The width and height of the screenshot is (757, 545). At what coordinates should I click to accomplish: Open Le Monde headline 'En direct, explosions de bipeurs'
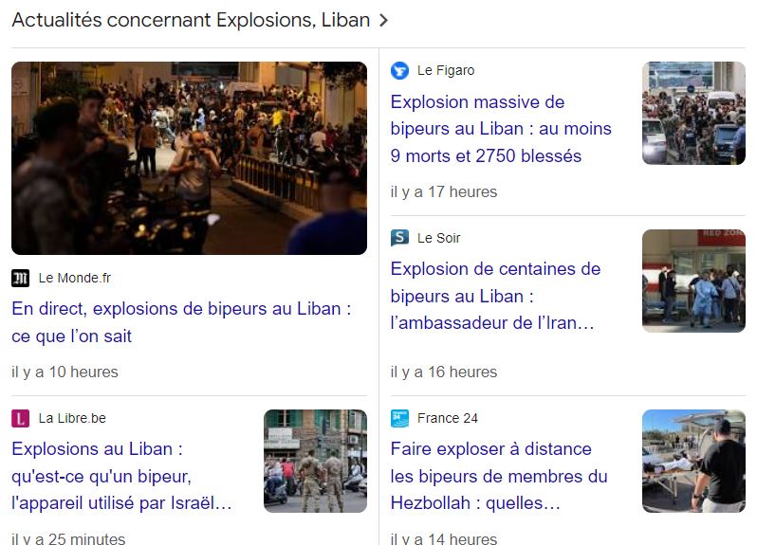181,322
